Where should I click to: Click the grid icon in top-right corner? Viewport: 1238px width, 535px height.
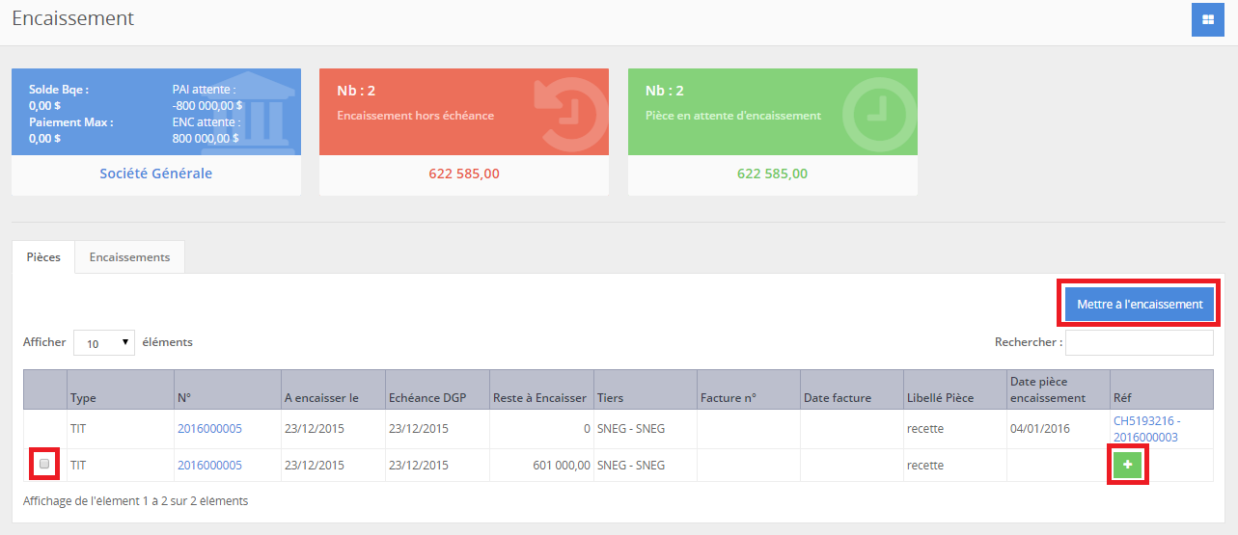click(1207, 20)
